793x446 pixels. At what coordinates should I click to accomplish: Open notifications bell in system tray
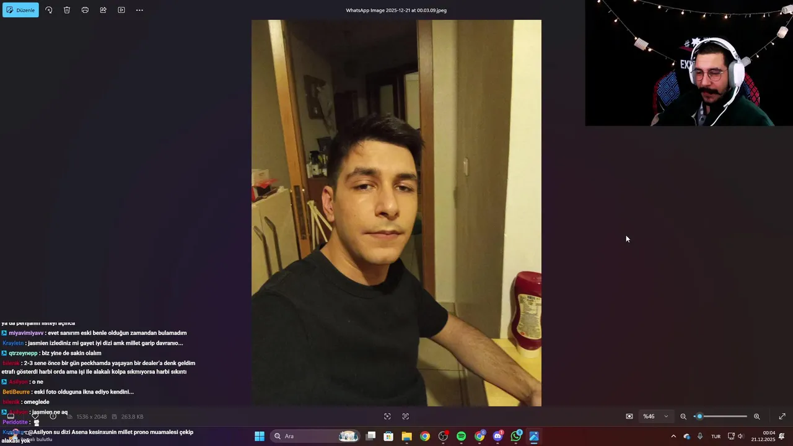(x=782, y=436)
